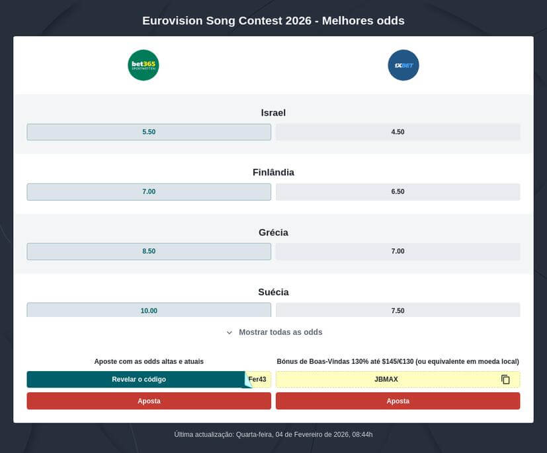Click Aposta under the bet365 column

149,401
